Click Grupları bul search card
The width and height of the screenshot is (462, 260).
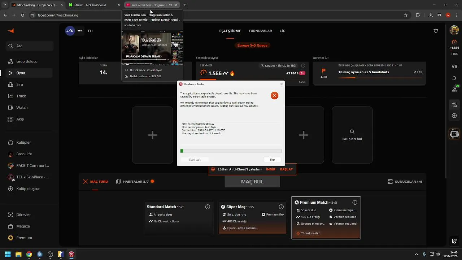point(352,135)
